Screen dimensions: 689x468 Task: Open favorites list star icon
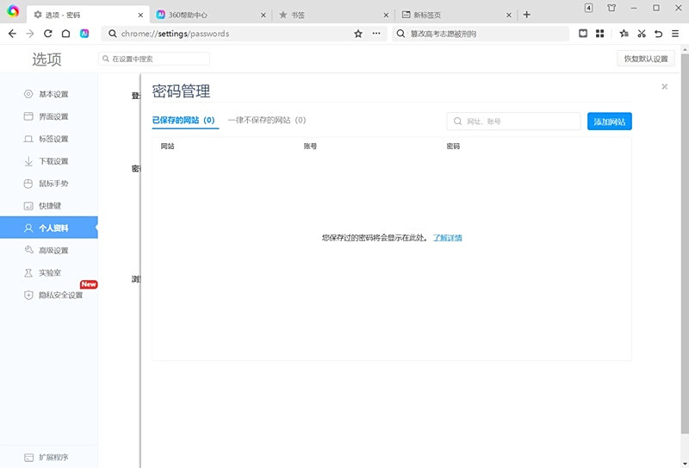coord(624,34)
